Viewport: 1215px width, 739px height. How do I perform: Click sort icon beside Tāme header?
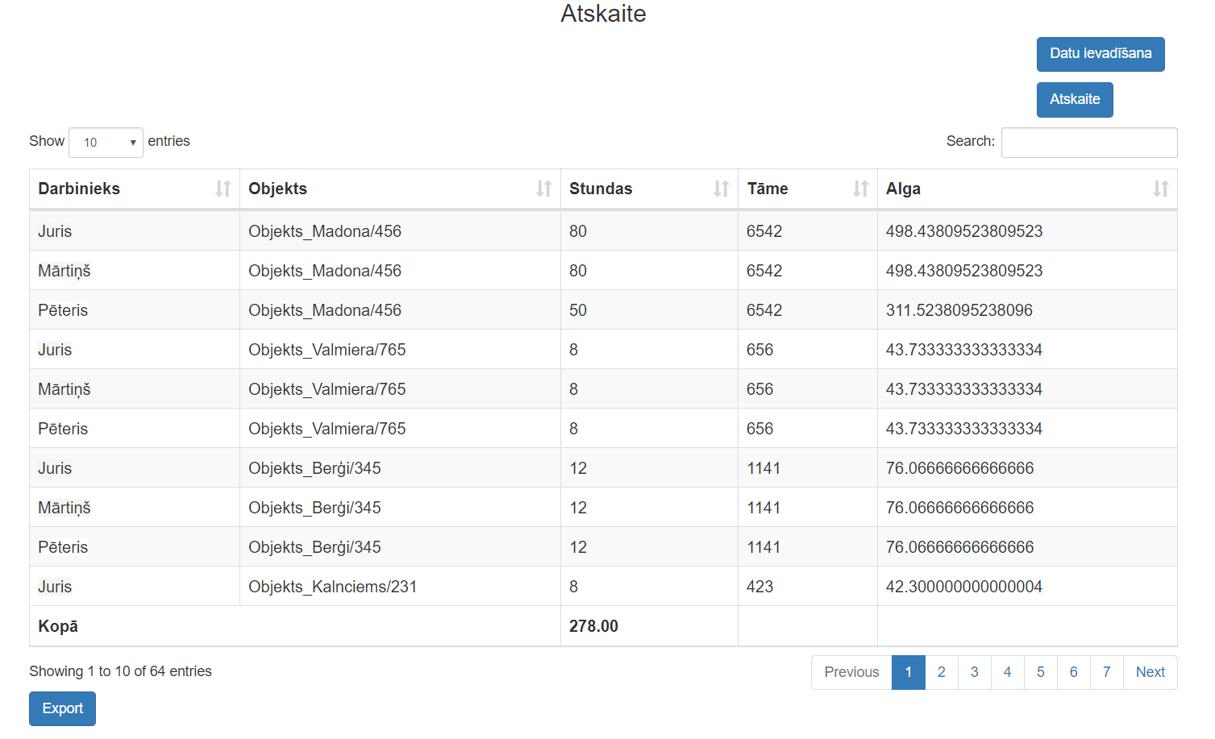[x=860, y=189]
